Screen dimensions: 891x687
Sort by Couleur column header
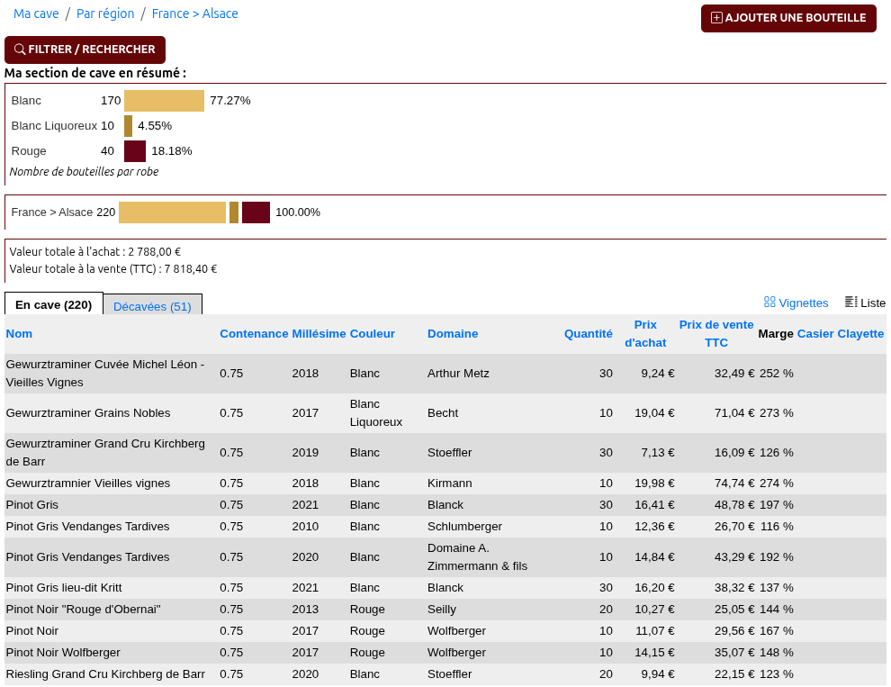coord(373,333)
